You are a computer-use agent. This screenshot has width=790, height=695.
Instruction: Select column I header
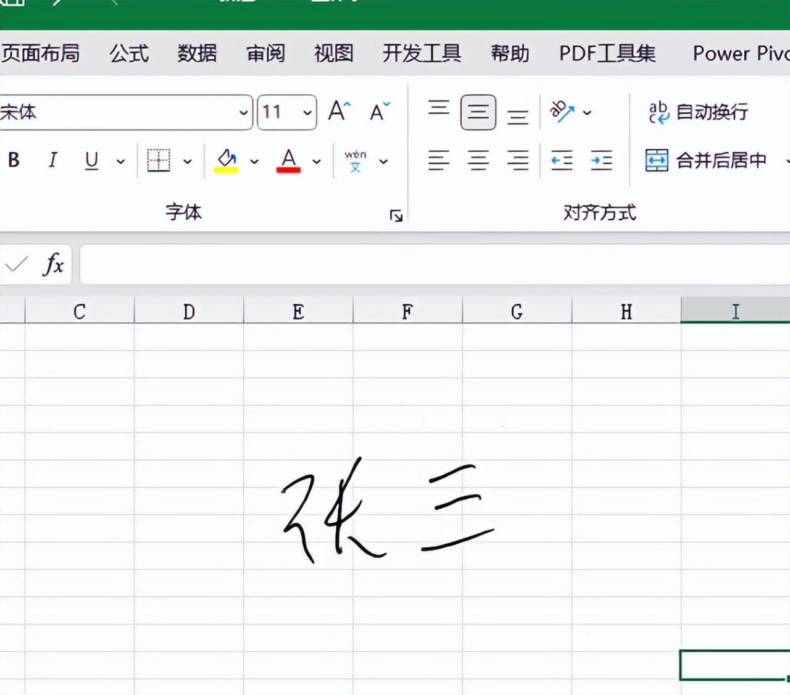tap(735, 311)
